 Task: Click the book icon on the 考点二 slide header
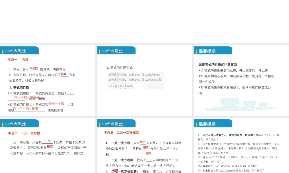click(7, 124)
